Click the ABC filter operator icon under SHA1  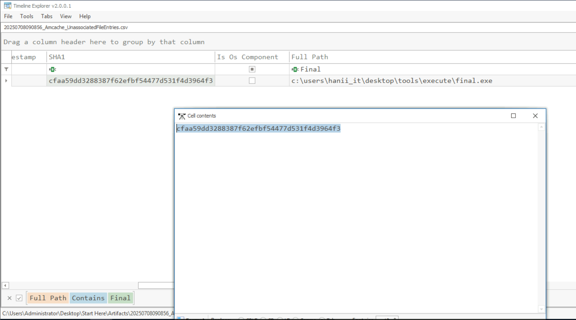(x=52, y=69)
